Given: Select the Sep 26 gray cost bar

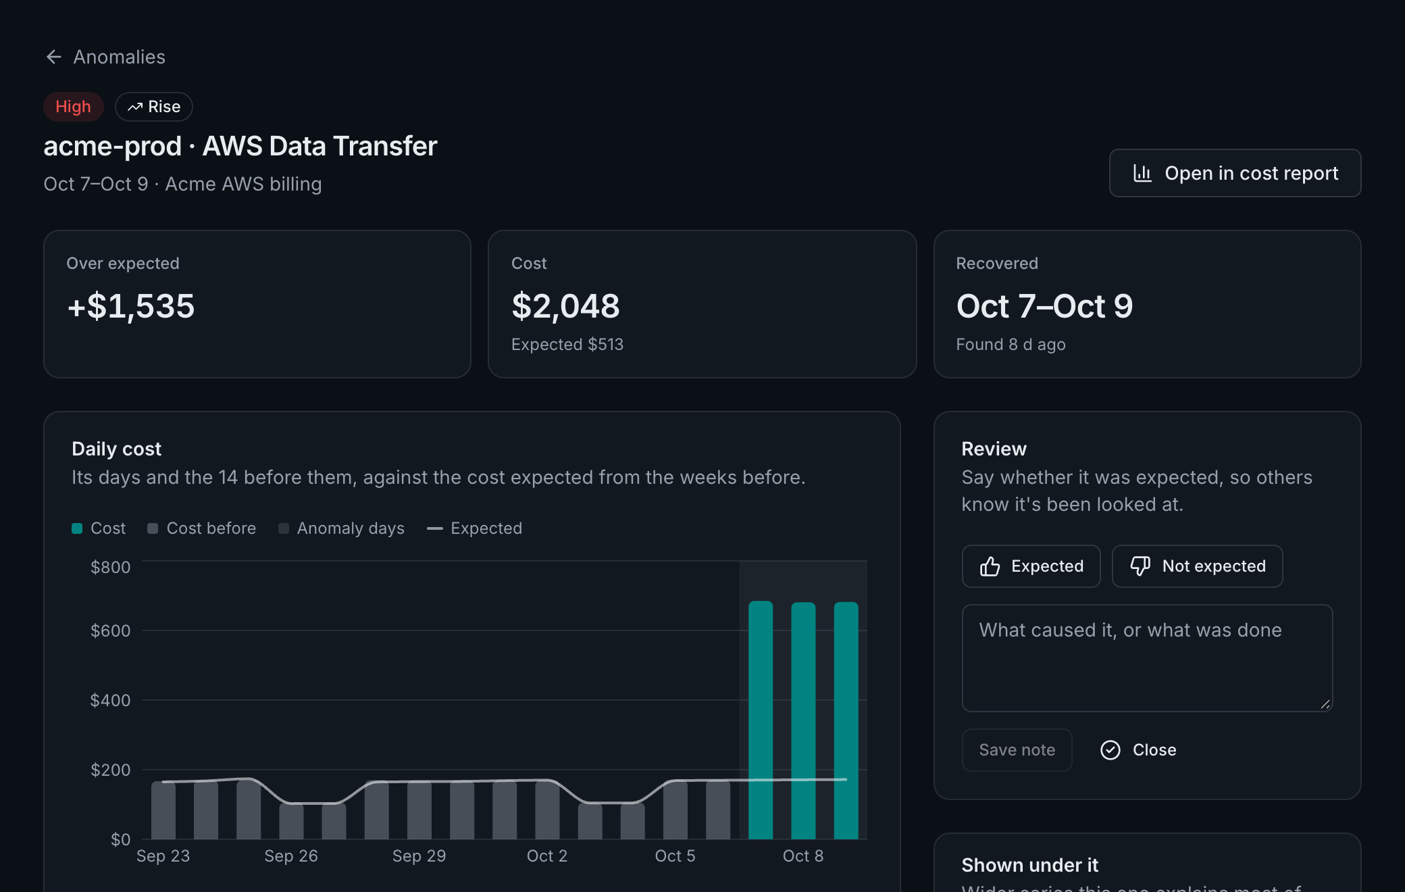Looking at the screenshot, I should (x=291, y=821).
